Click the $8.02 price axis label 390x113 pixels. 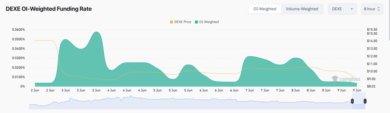pos(372,86)
